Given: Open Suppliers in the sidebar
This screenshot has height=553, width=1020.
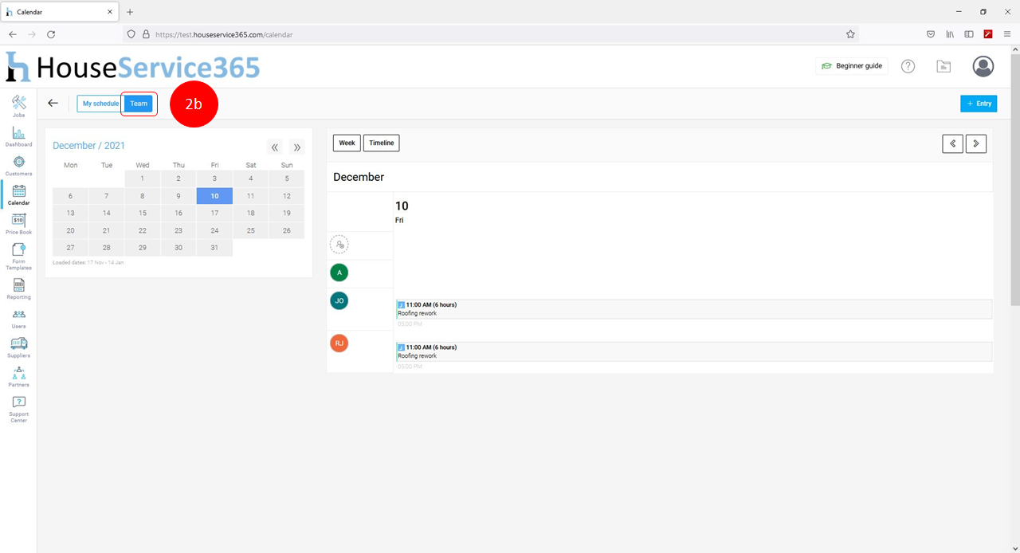Looking at the screenshot, I should [x=18, y=347].
